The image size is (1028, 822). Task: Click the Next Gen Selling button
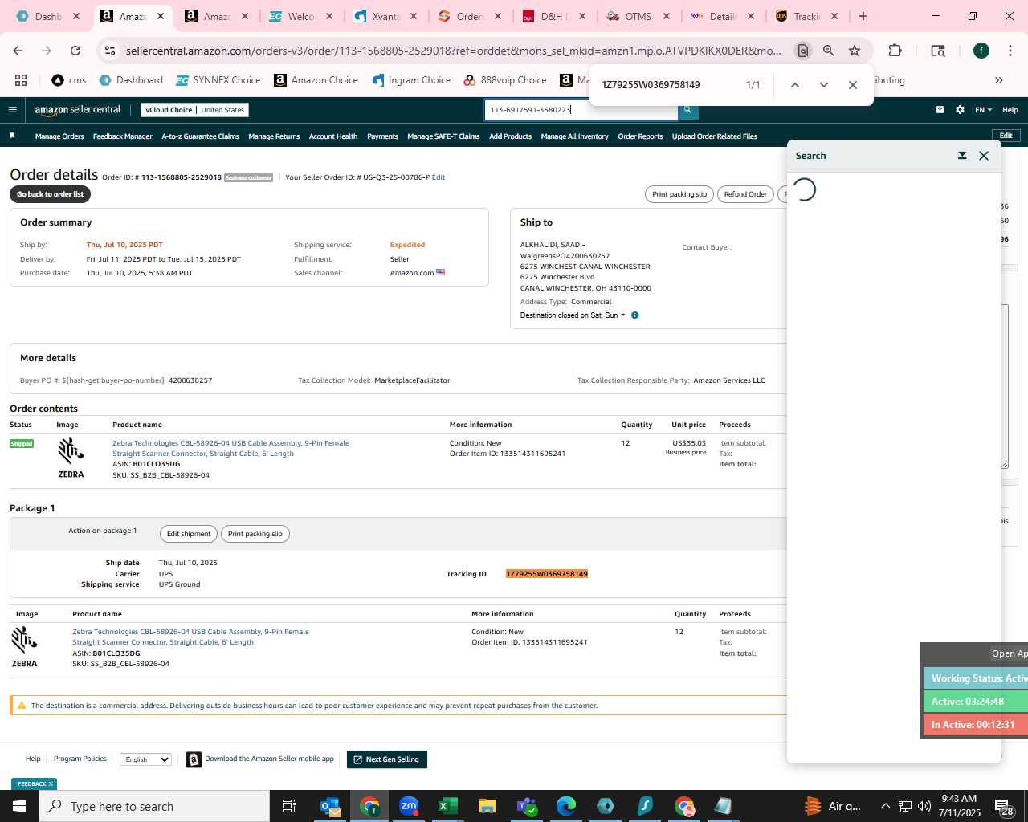tap(386, 759)
